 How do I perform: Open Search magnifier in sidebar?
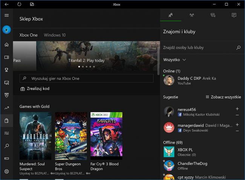click(x=6, y=146)
